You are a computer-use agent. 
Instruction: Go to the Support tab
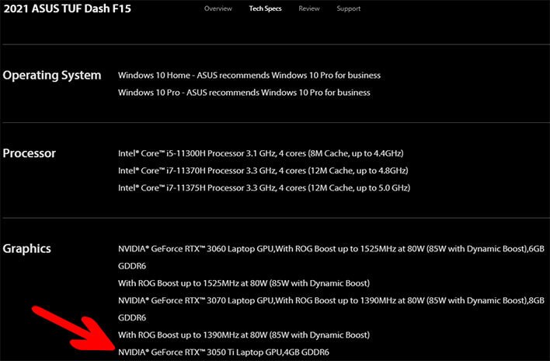[x=348, y=9]
